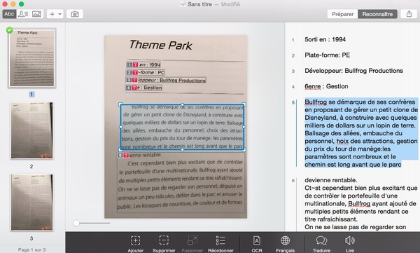Click the Supprimer zone tool
Viewport: 420px width, 253px height.
(x=164, y=244)
